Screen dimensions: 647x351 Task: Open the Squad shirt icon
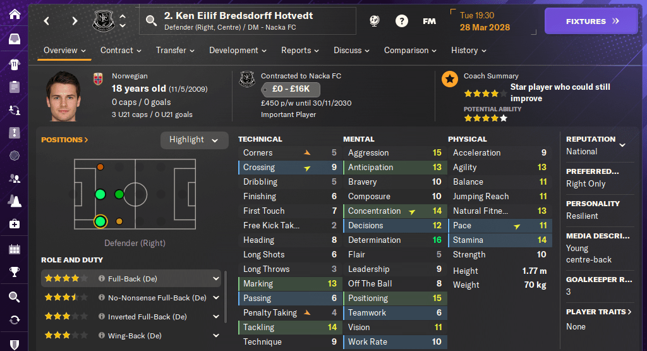pyautogui.click(x=14, y=64)
